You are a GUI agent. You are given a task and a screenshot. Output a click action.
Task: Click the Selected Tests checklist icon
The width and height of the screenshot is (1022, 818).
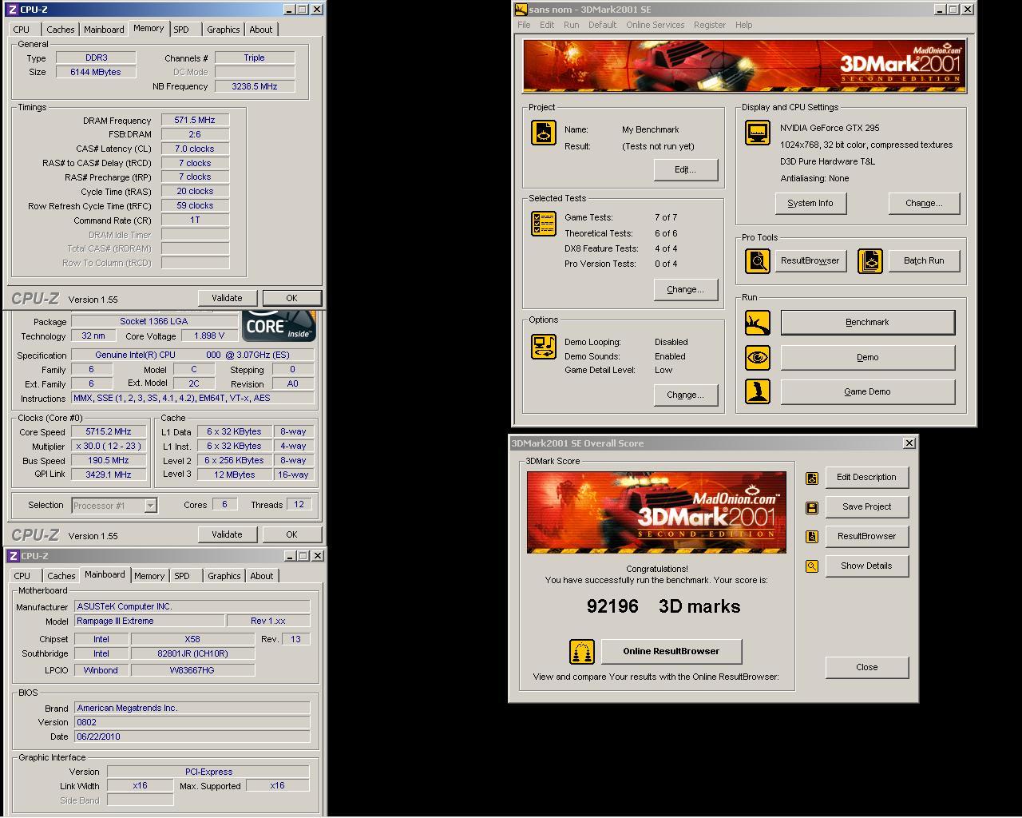coord(544,224)
